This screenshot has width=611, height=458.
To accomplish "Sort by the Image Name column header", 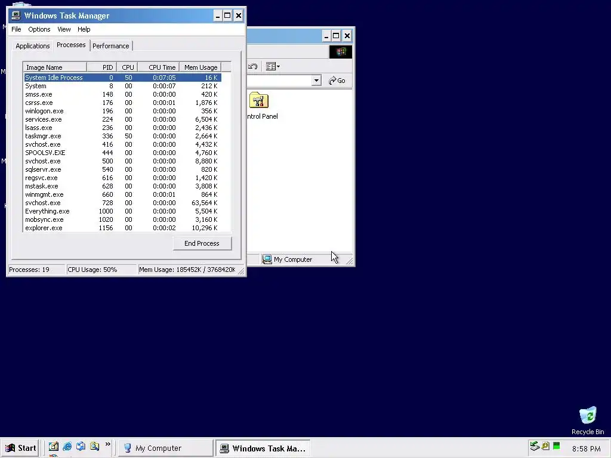I will (55, 67).
